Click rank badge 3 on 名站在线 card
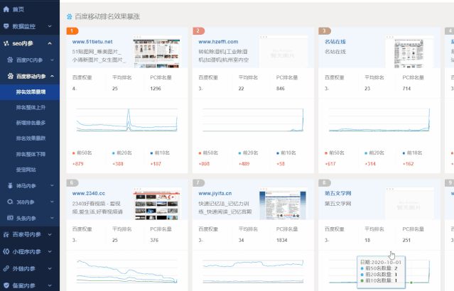This screenshot has width=454, height=291. pyautogui.click(x=325, y=31)
